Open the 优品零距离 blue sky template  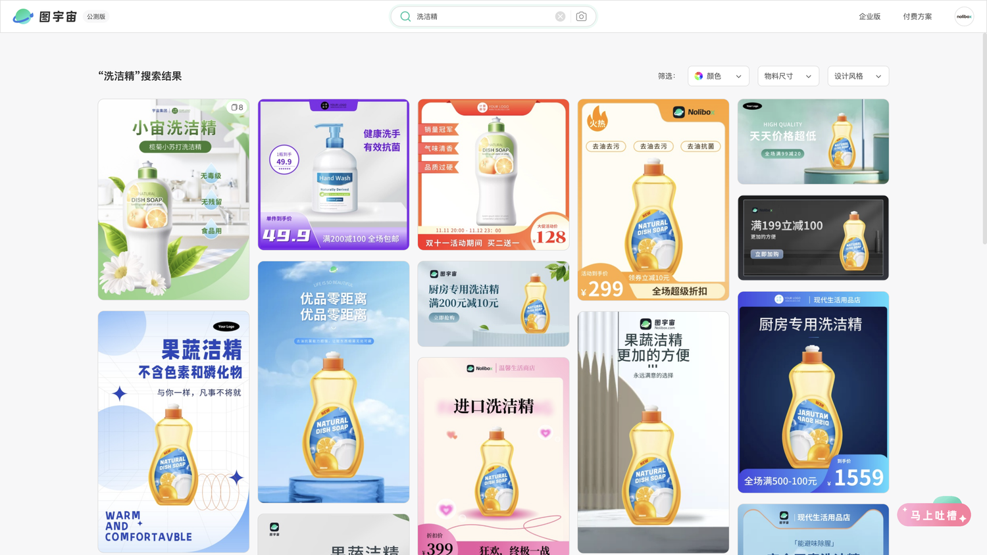334,382
